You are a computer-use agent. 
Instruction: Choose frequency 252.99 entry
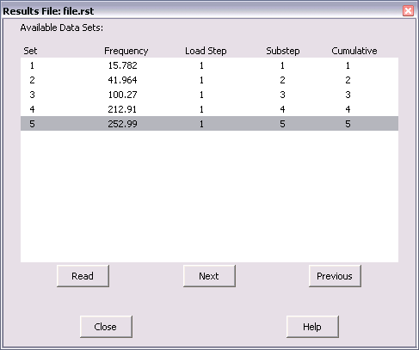(x=122, y=124)
